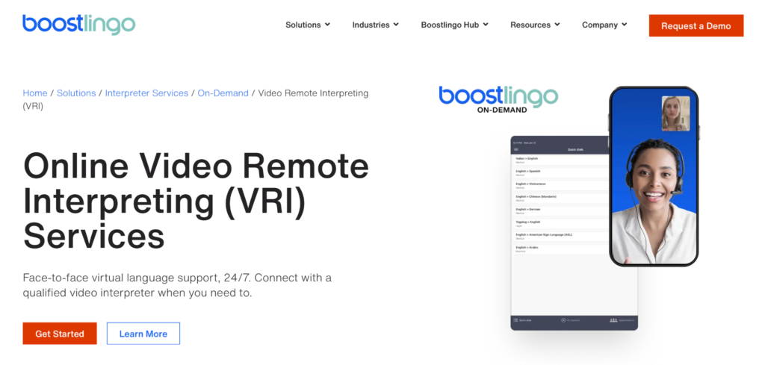The image size is (765, 365).
Task: Click the Request a Demo button
Action: coord(696,26)
